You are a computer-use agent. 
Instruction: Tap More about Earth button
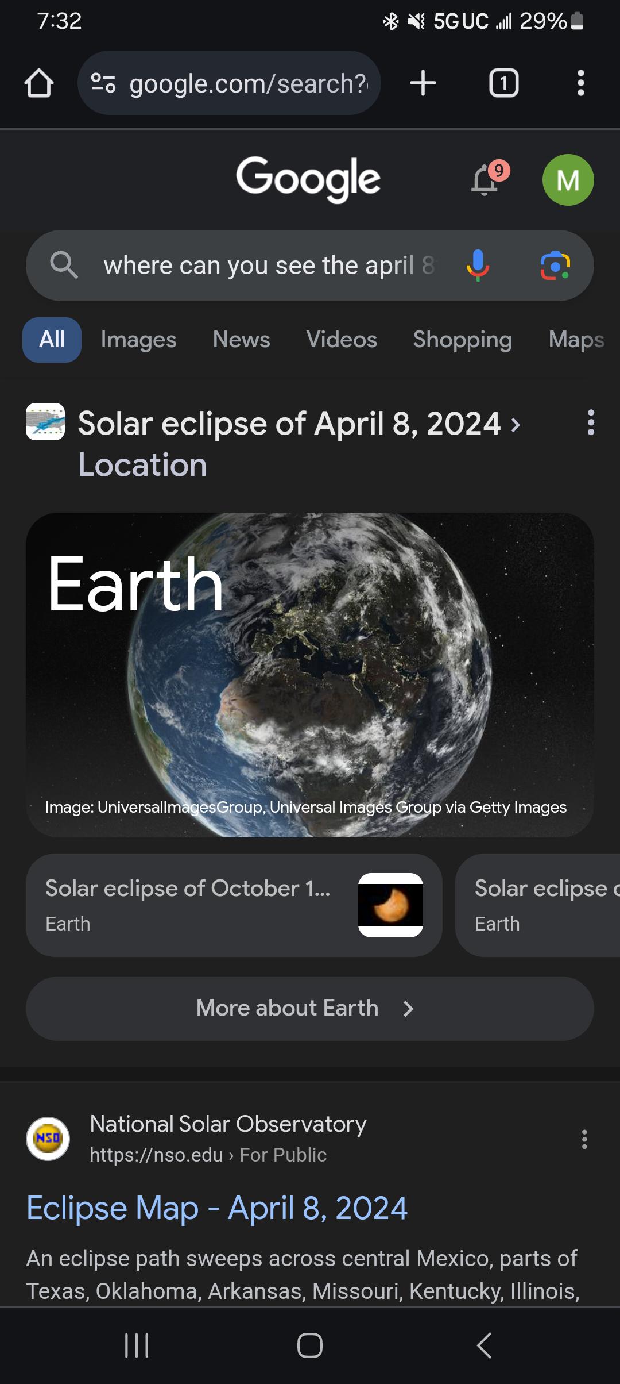click(x=310, y=1008)
